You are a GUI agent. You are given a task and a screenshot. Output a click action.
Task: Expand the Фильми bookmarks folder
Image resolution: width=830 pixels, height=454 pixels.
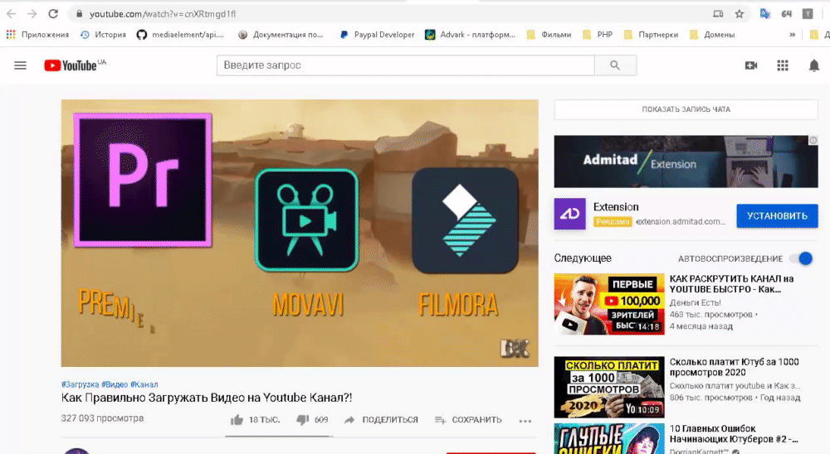point(549,34)
